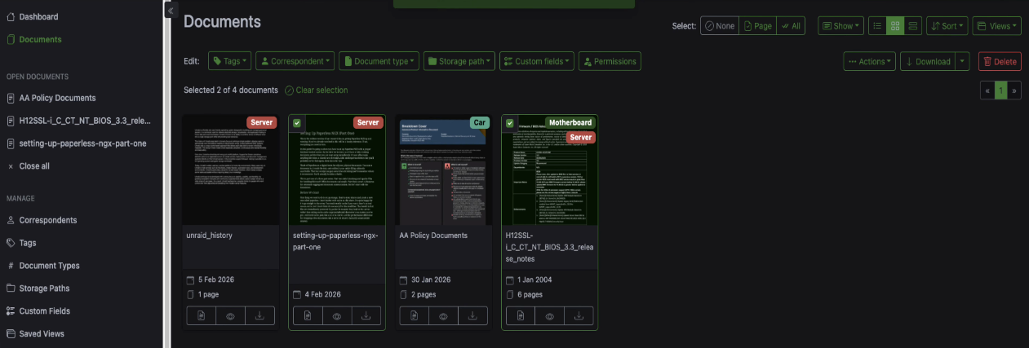Expand the Storage path dropdown
Screen dimensions: 1029x348
[459, 61]
